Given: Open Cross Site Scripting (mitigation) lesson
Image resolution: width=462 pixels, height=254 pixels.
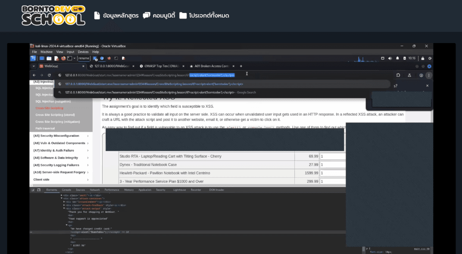Looking at the screenshot, I should click(57, 121).
